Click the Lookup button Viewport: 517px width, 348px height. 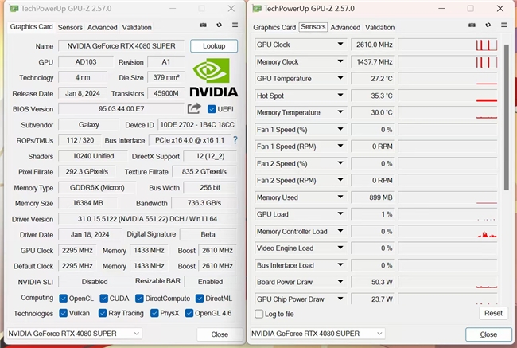pos(214,46)
